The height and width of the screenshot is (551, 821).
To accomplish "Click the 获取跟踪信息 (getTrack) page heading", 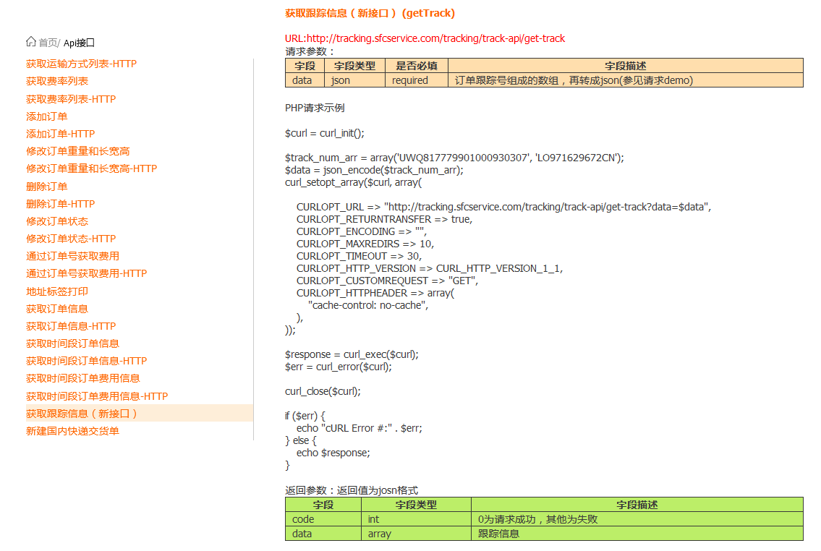I will (370, 13).
